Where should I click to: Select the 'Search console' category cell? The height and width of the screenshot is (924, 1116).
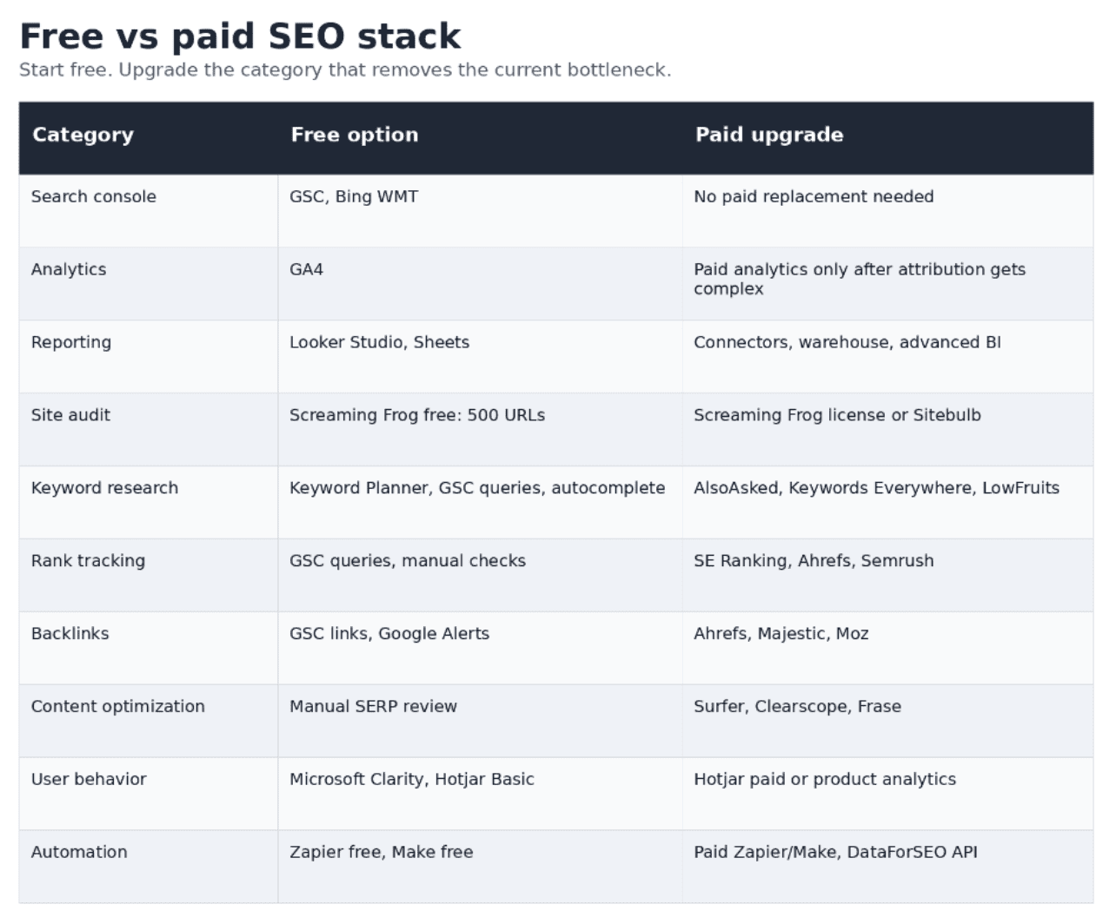pos(149,211)
